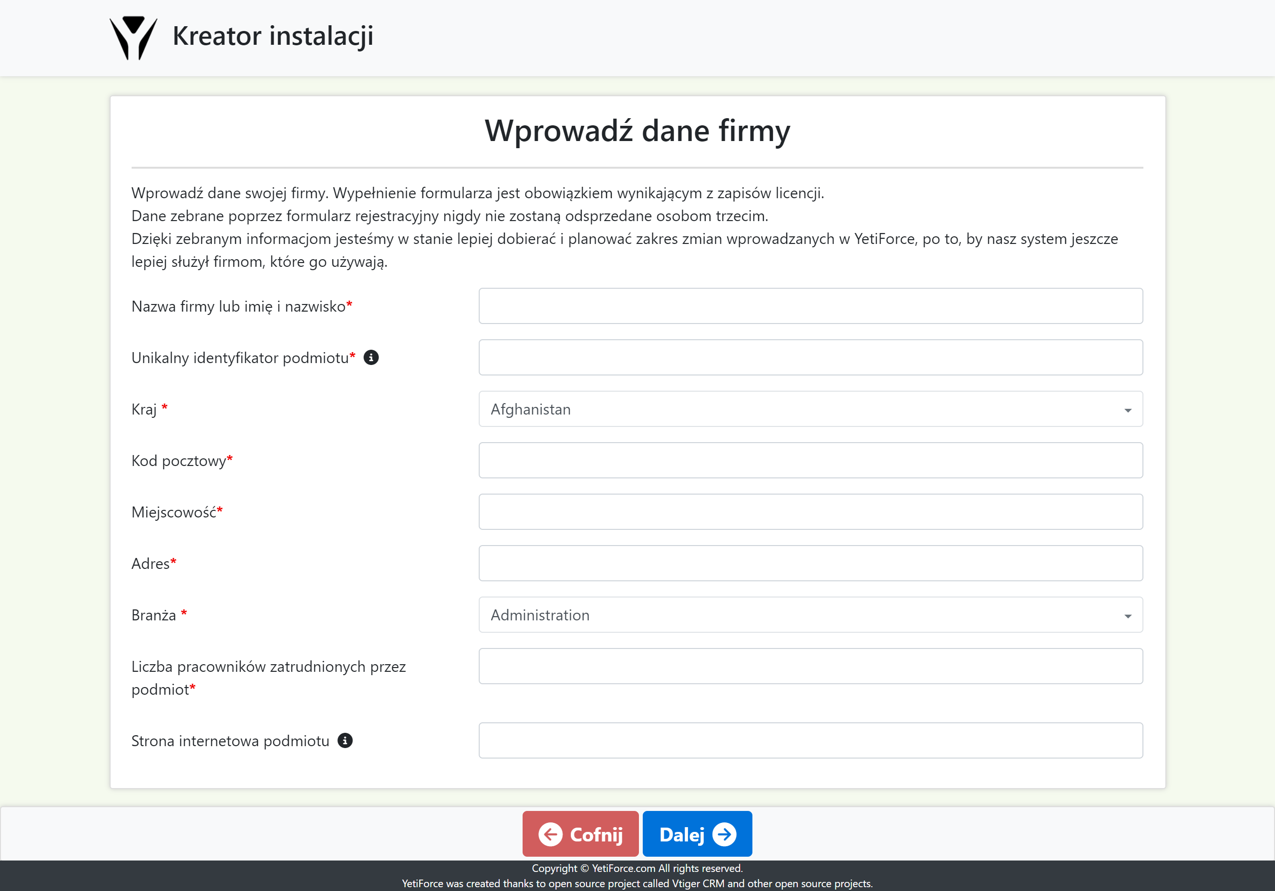Focus the Adres input field

[811, 563]
